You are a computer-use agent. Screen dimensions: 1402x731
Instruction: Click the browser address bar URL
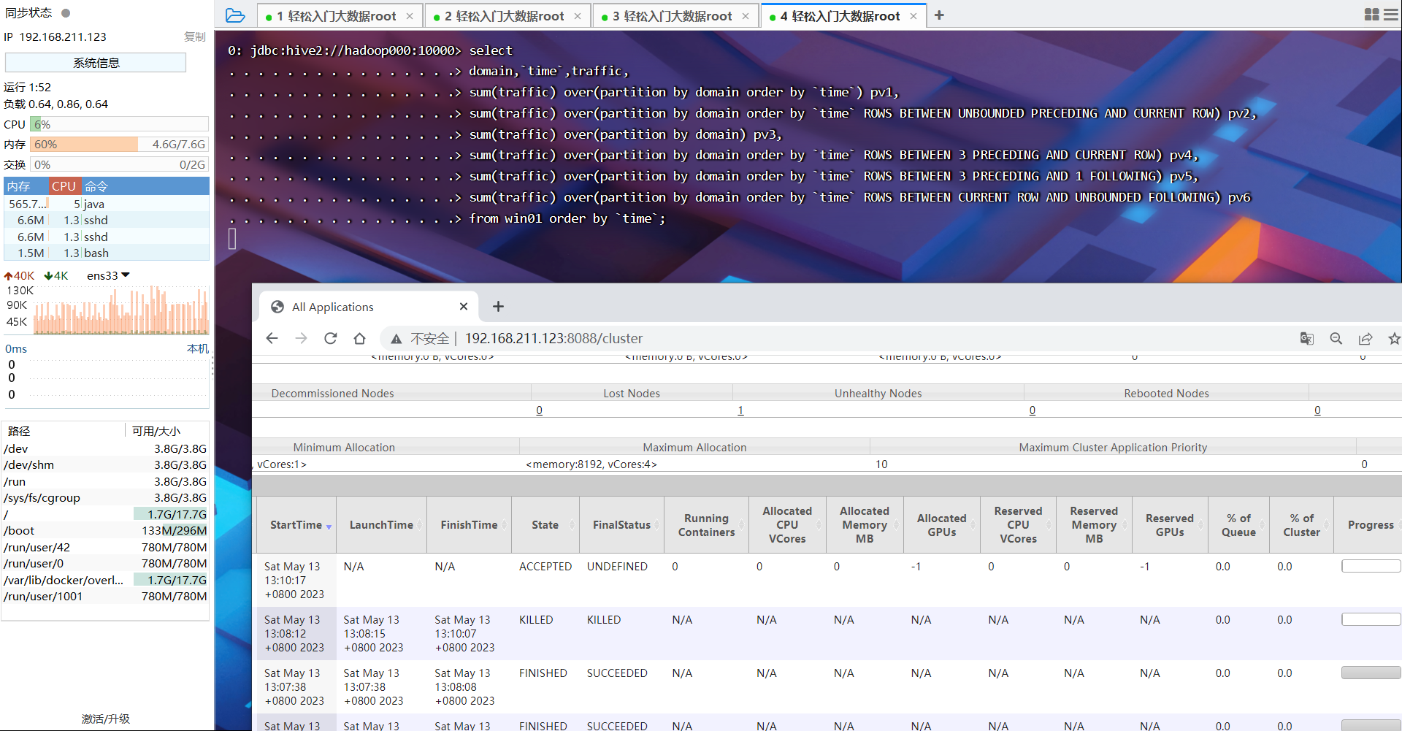pos(553,339)
